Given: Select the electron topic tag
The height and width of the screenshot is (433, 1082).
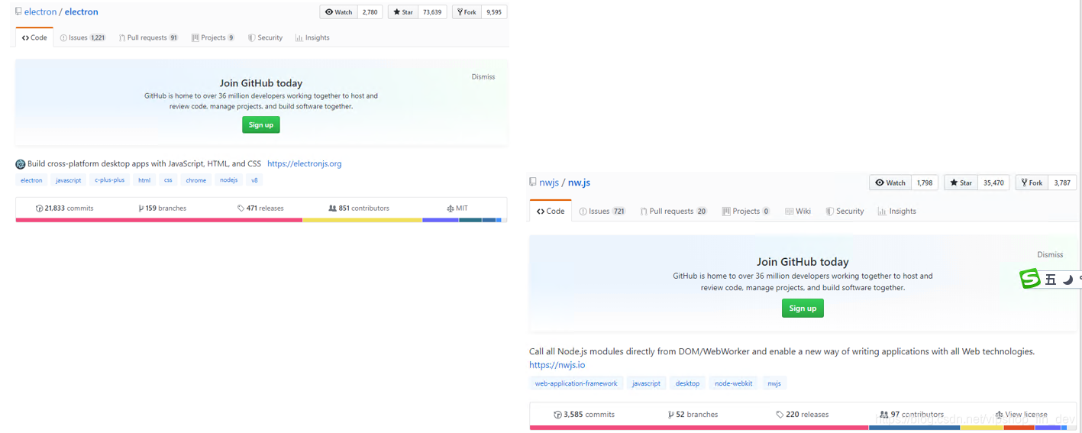Looking at the screenshot, I should tap(31, 180).
